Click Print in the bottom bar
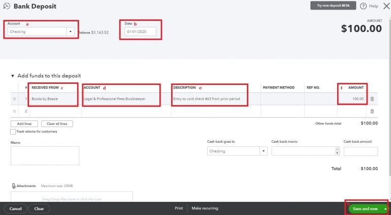 click(x=179, y=208)
